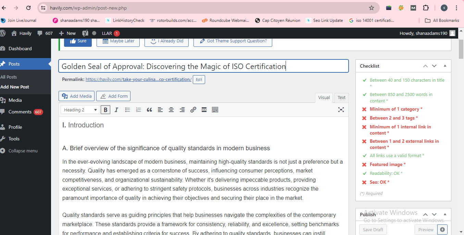Open All Posts submenu
Image resolution: width=464 pixels, height=235 pixels.
[x=9, y=77]
